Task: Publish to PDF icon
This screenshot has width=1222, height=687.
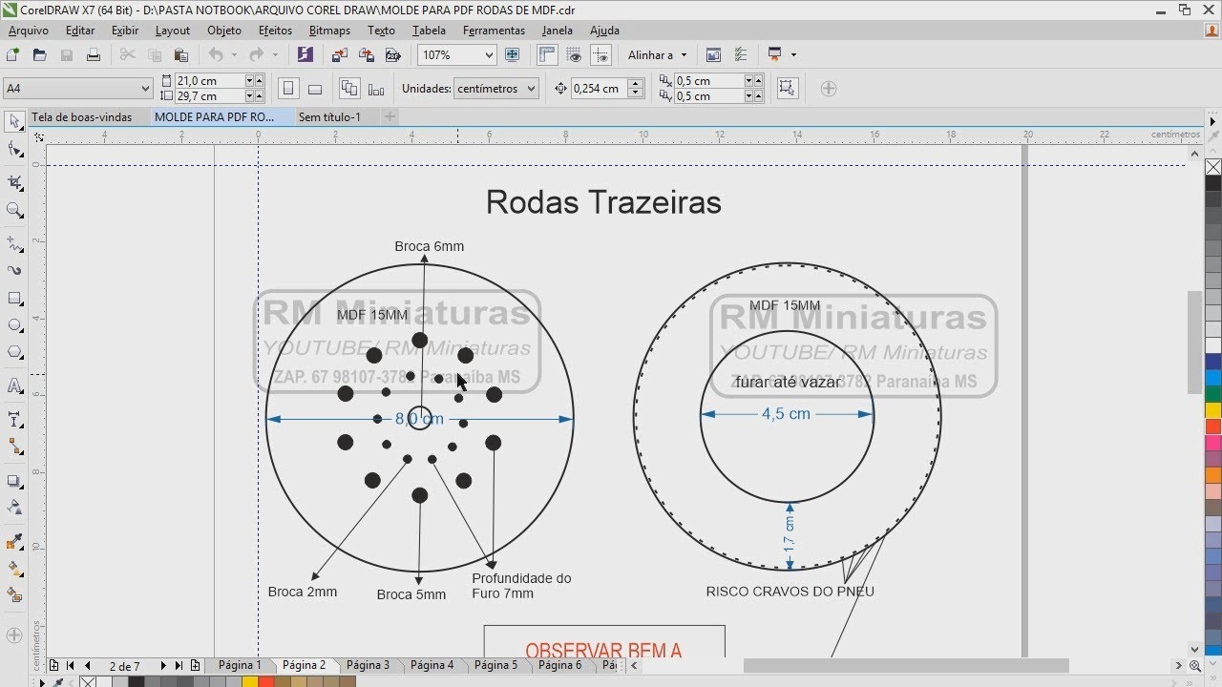Action: point(392,55)
